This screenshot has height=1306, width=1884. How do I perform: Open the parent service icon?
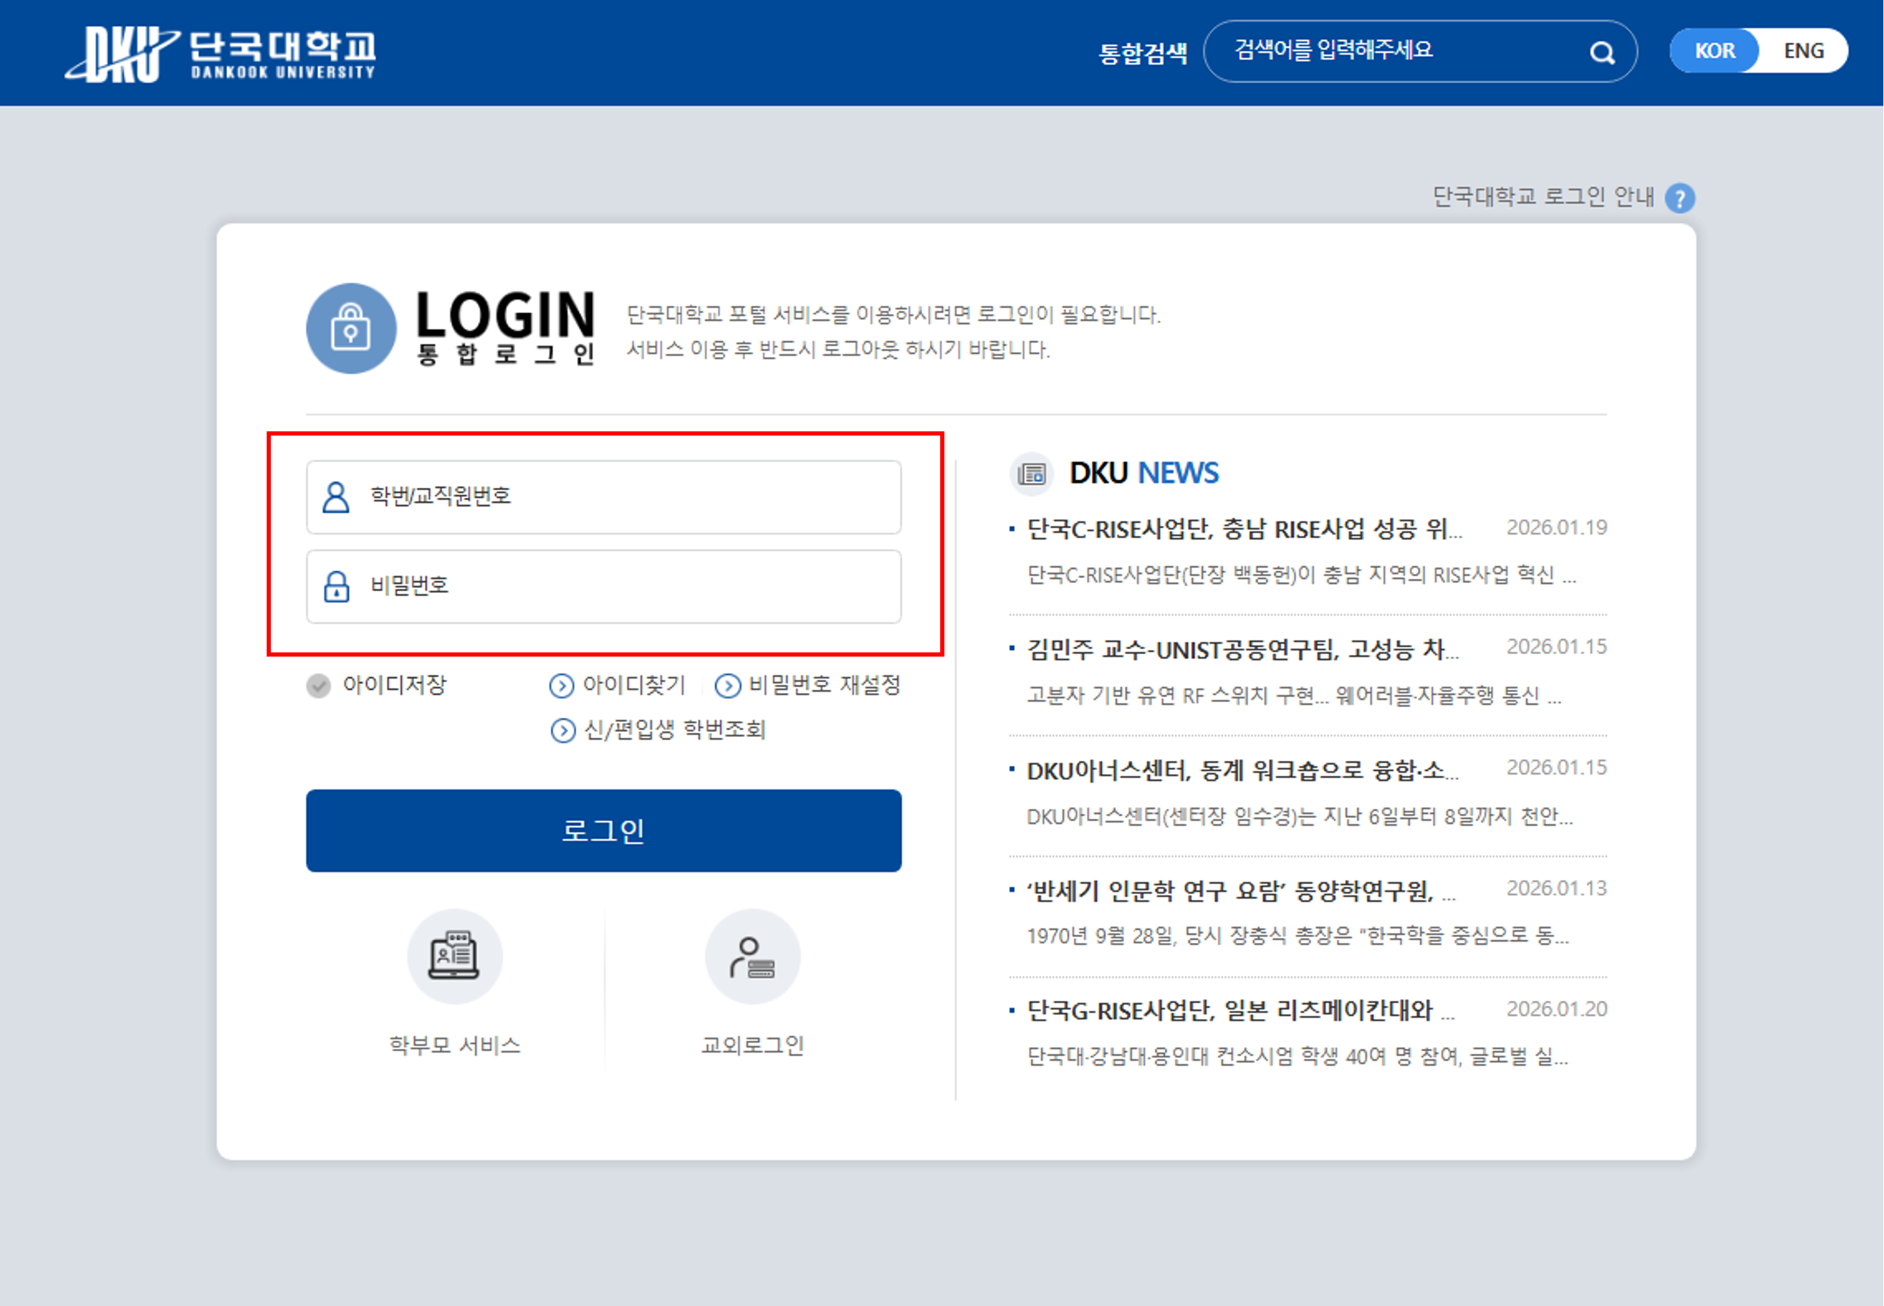click(454, 956)
